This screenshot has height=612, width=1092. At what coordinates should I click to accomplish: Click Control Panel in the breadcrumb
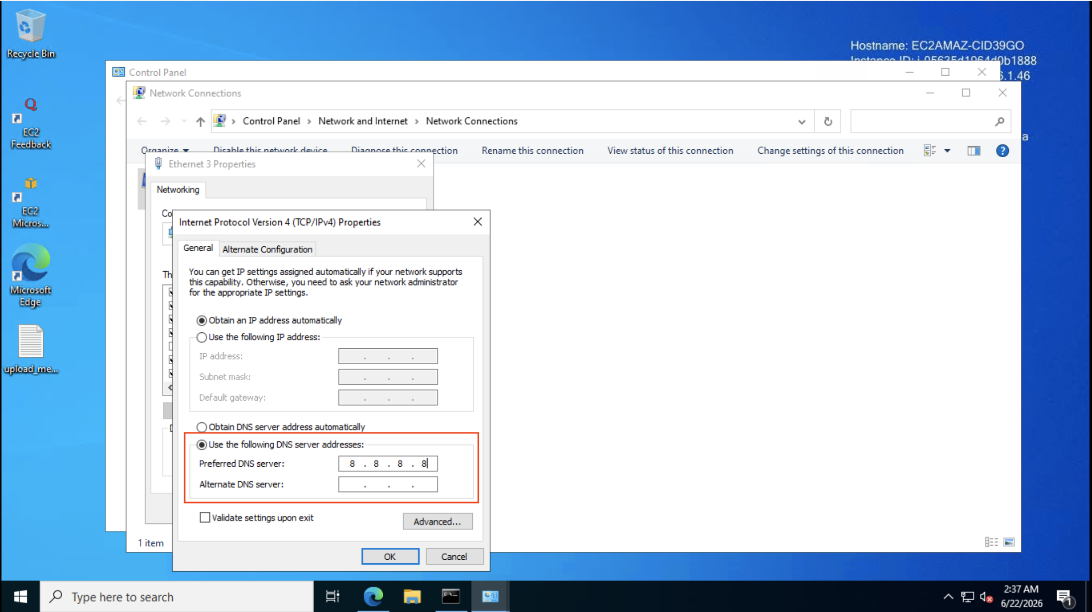pos(271,121)
